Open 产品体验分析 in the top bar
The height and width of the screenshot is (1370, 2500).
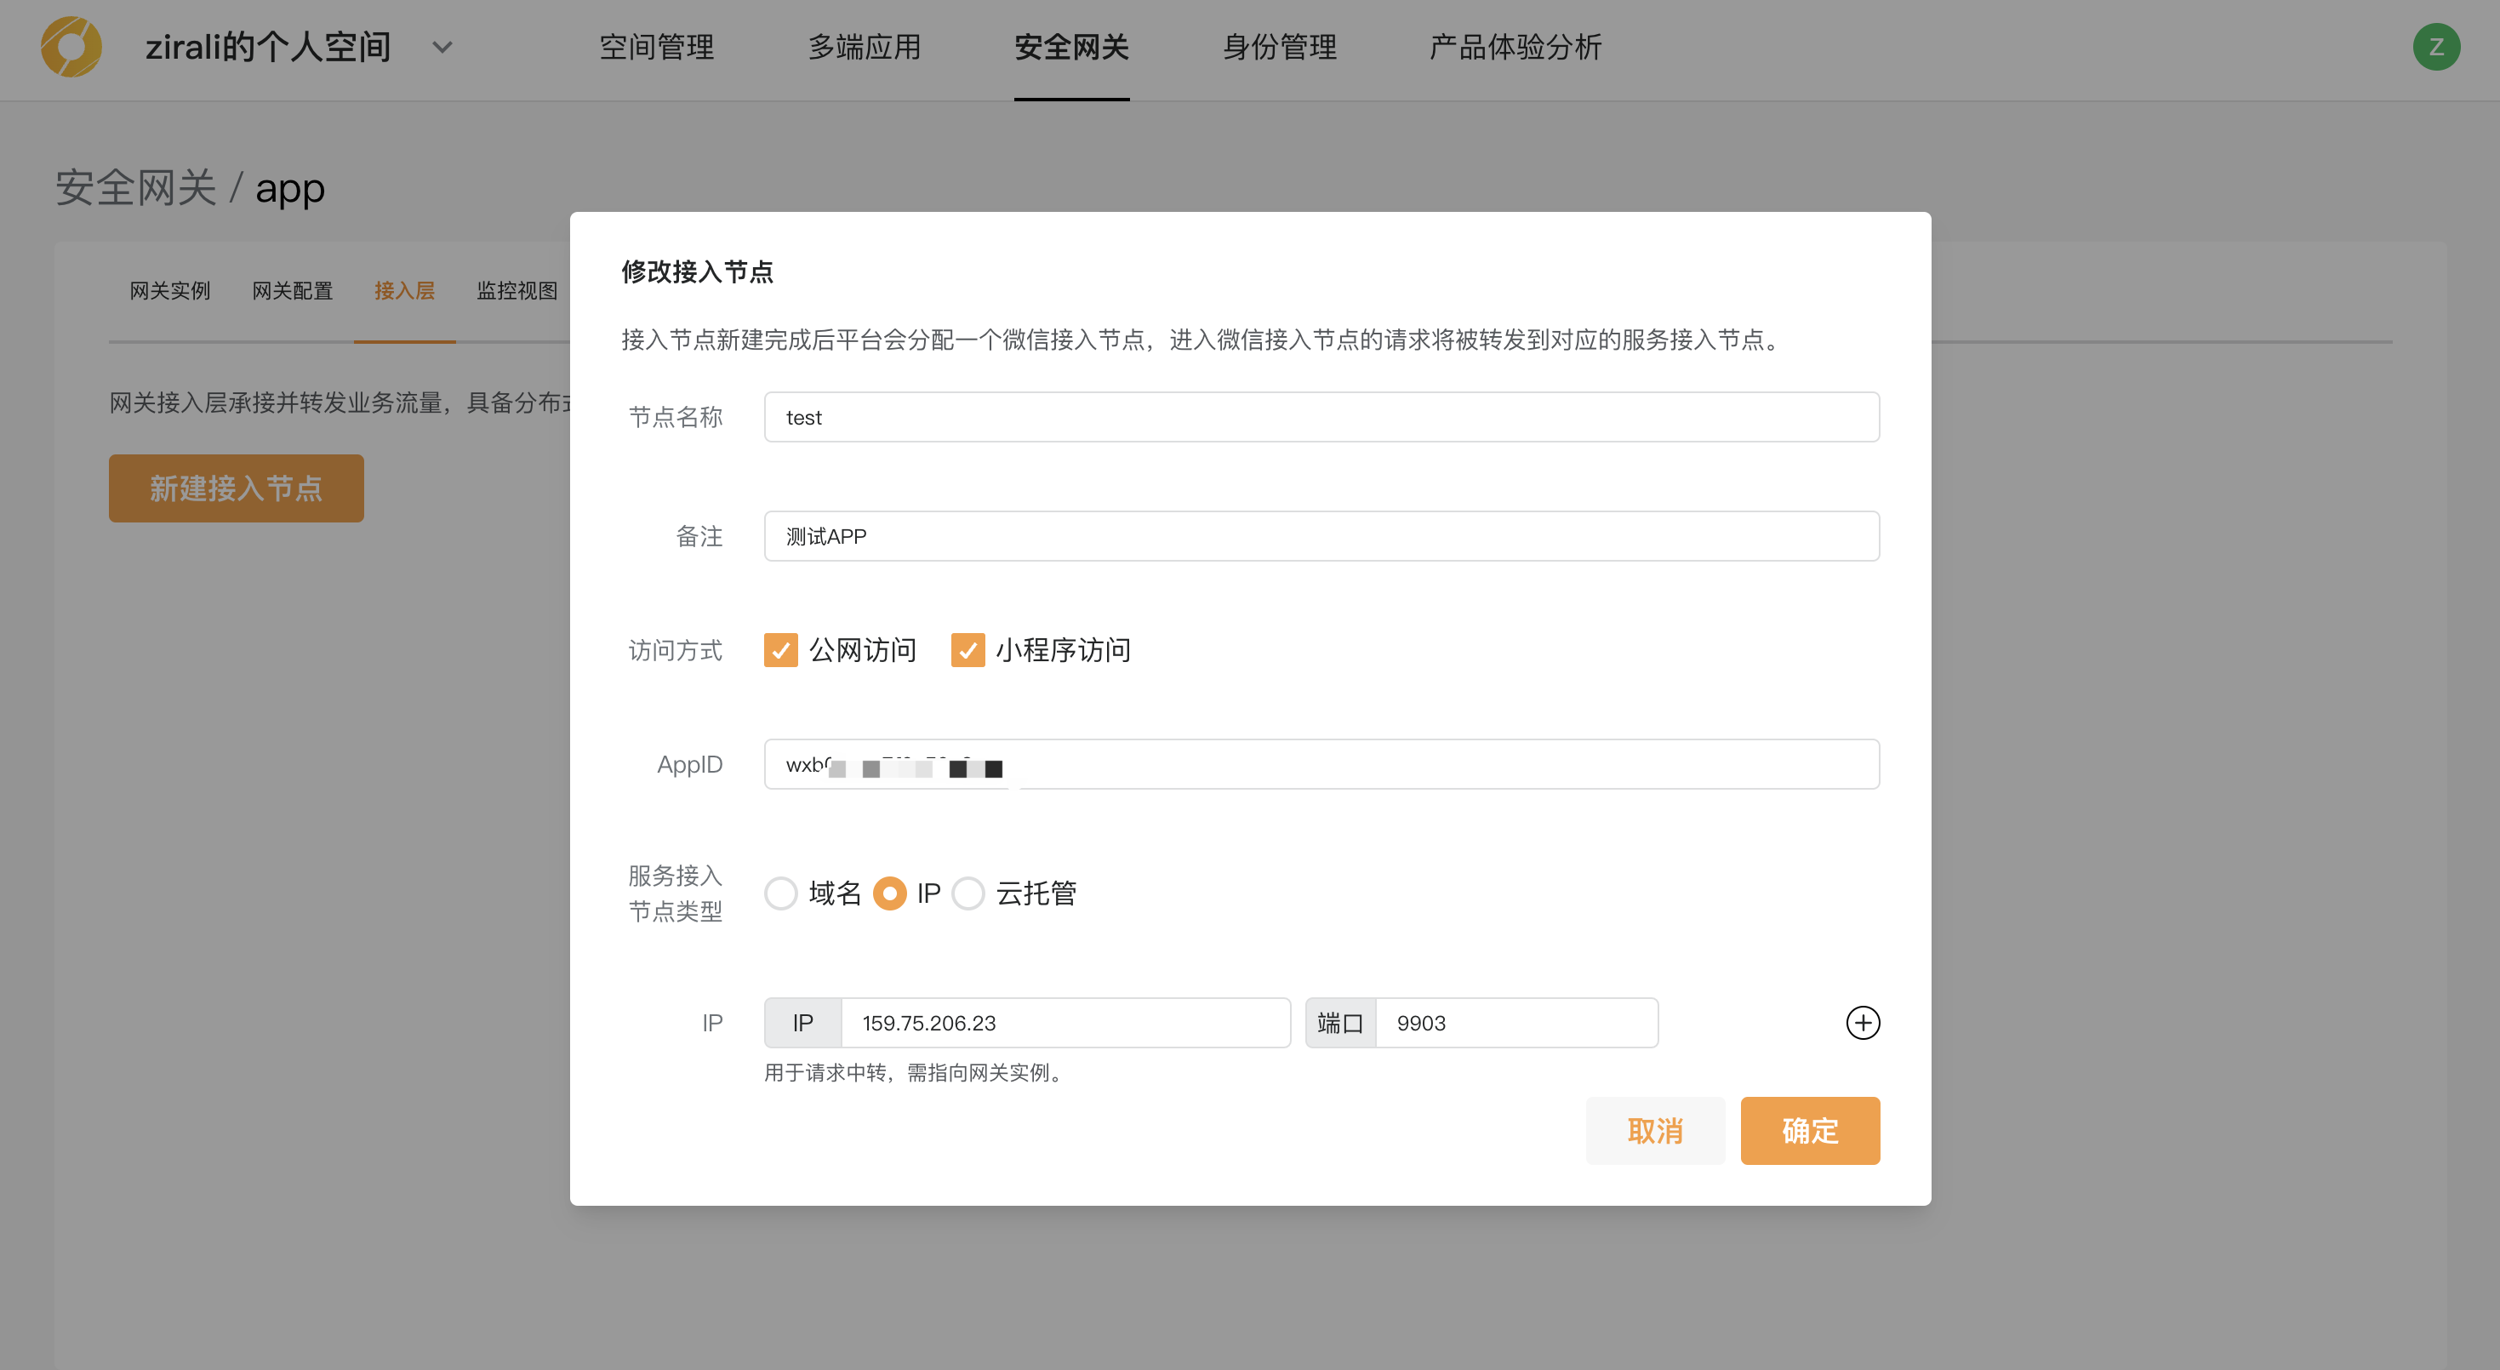coord(1514,47)
